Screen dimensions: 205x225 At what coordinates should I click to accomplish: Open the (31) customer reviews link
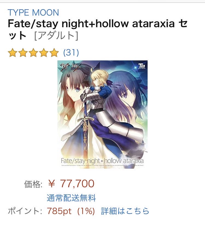[71, 52]
